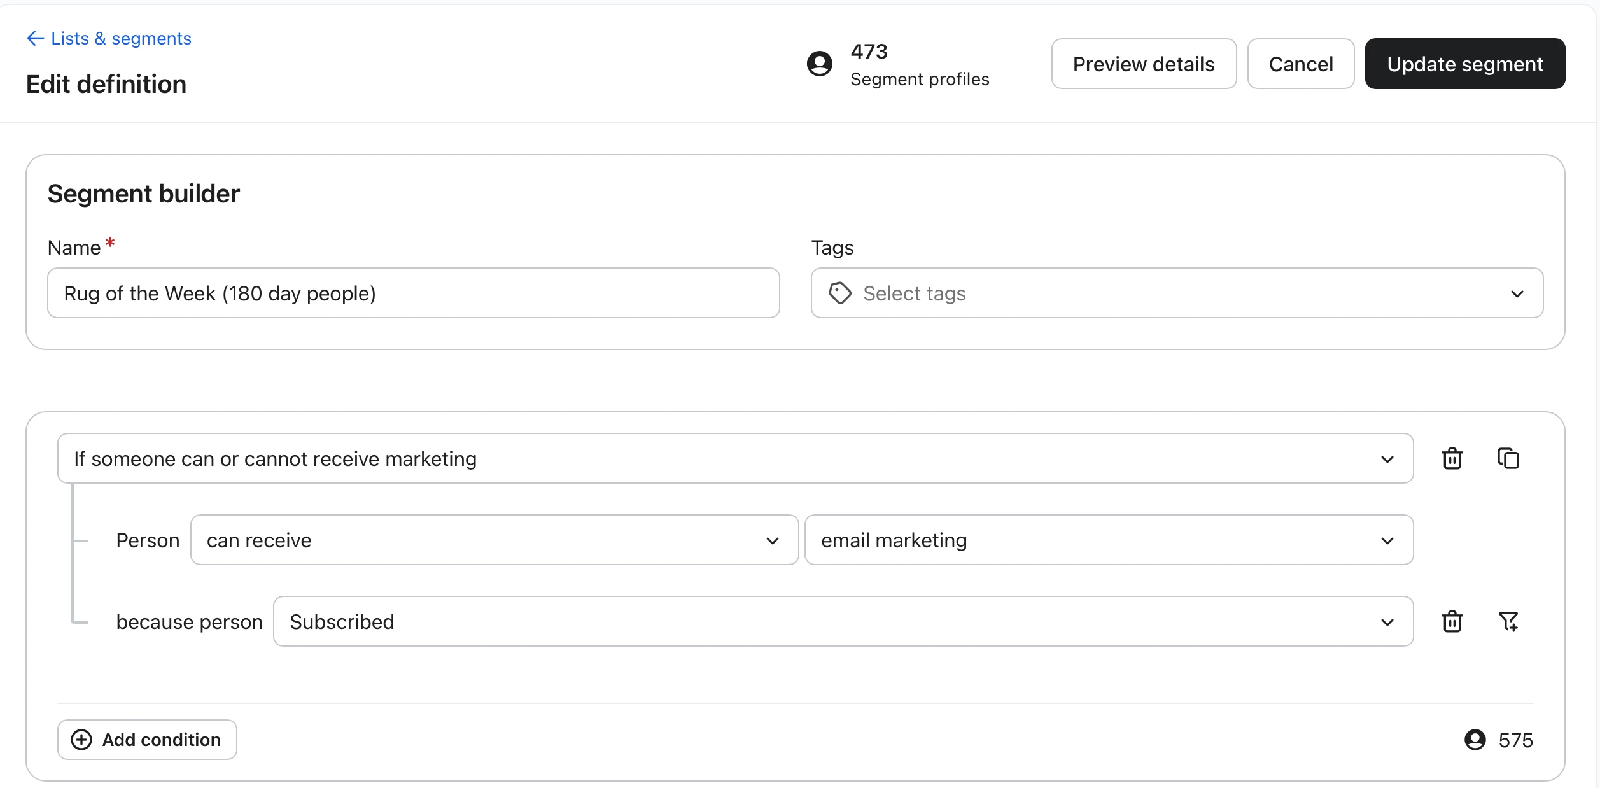Open Preview details

(1143, 64)
